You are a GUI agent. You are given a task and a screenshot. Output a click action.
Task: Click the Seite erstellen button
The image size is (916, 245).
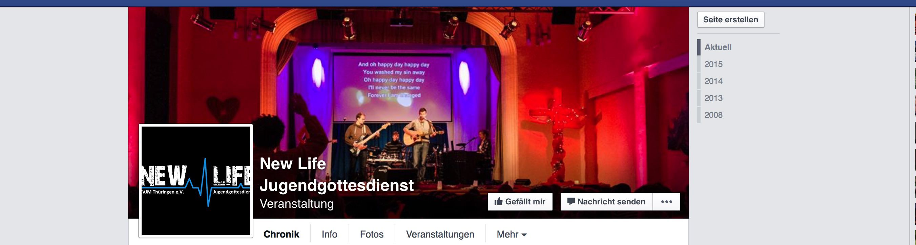coord(731,20)
